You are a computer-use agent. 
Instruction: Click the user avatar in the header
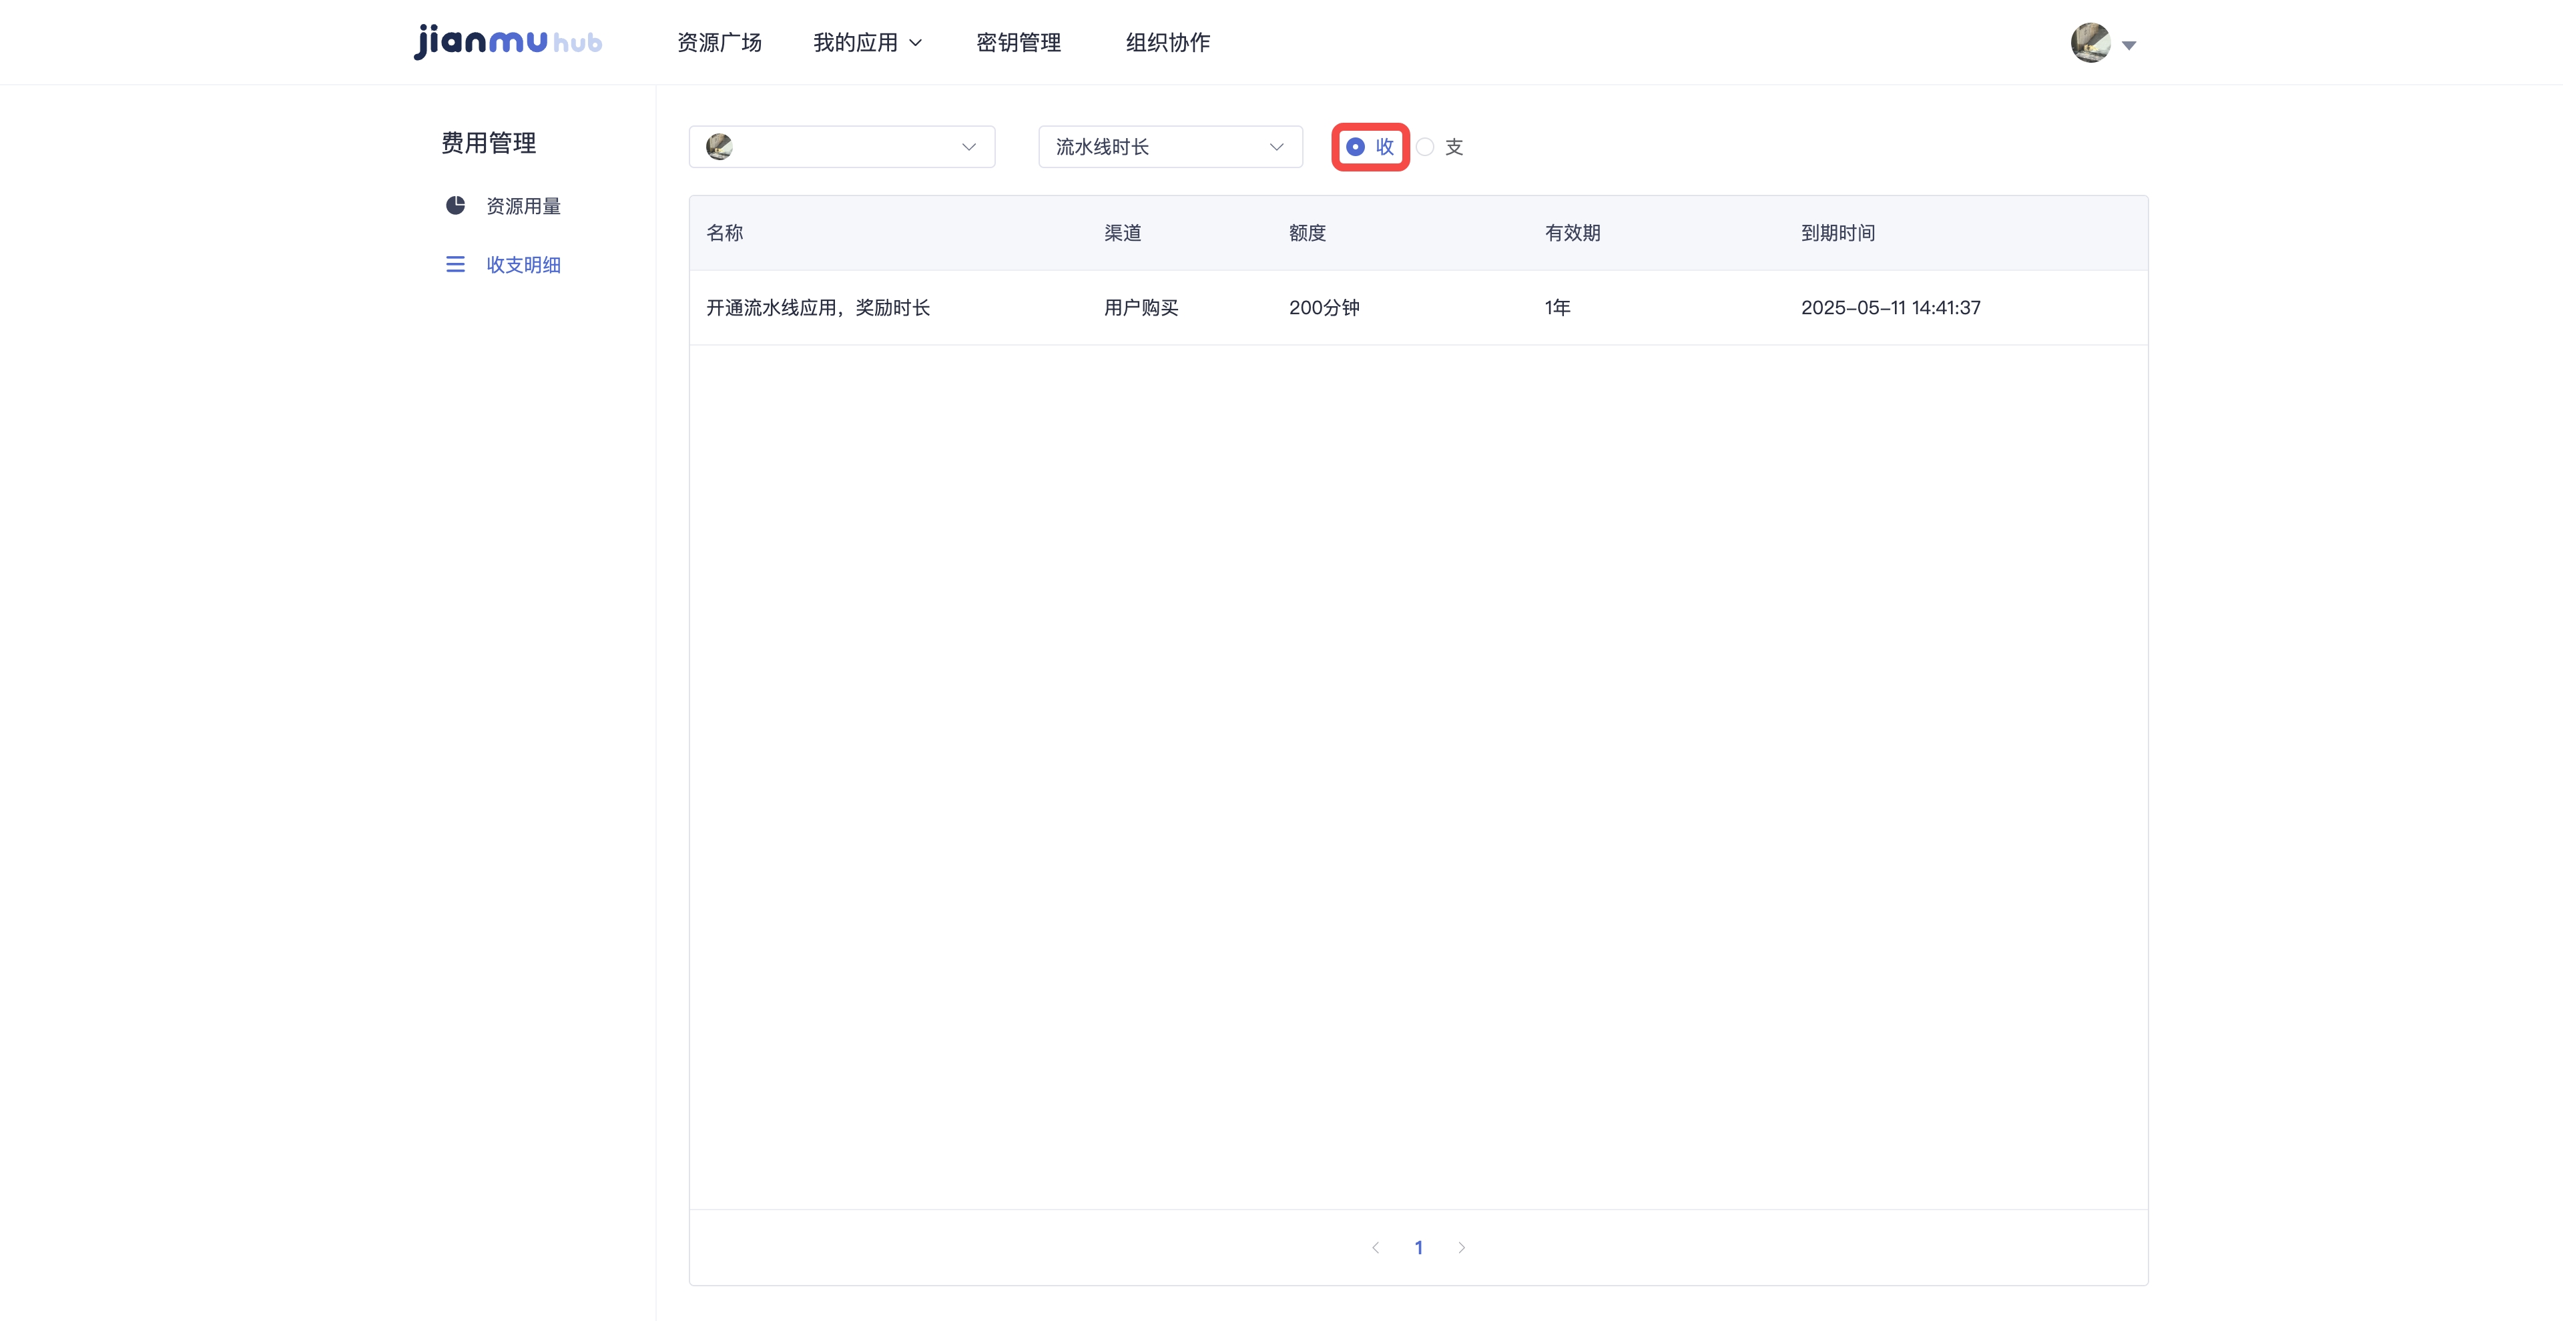[2090, 43]
